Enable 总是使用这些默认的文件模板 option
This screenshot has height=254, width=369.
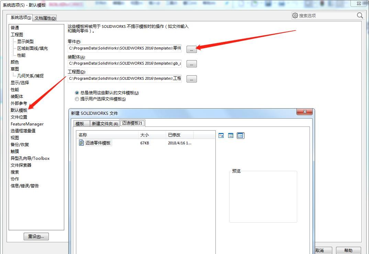pos(77,92)
